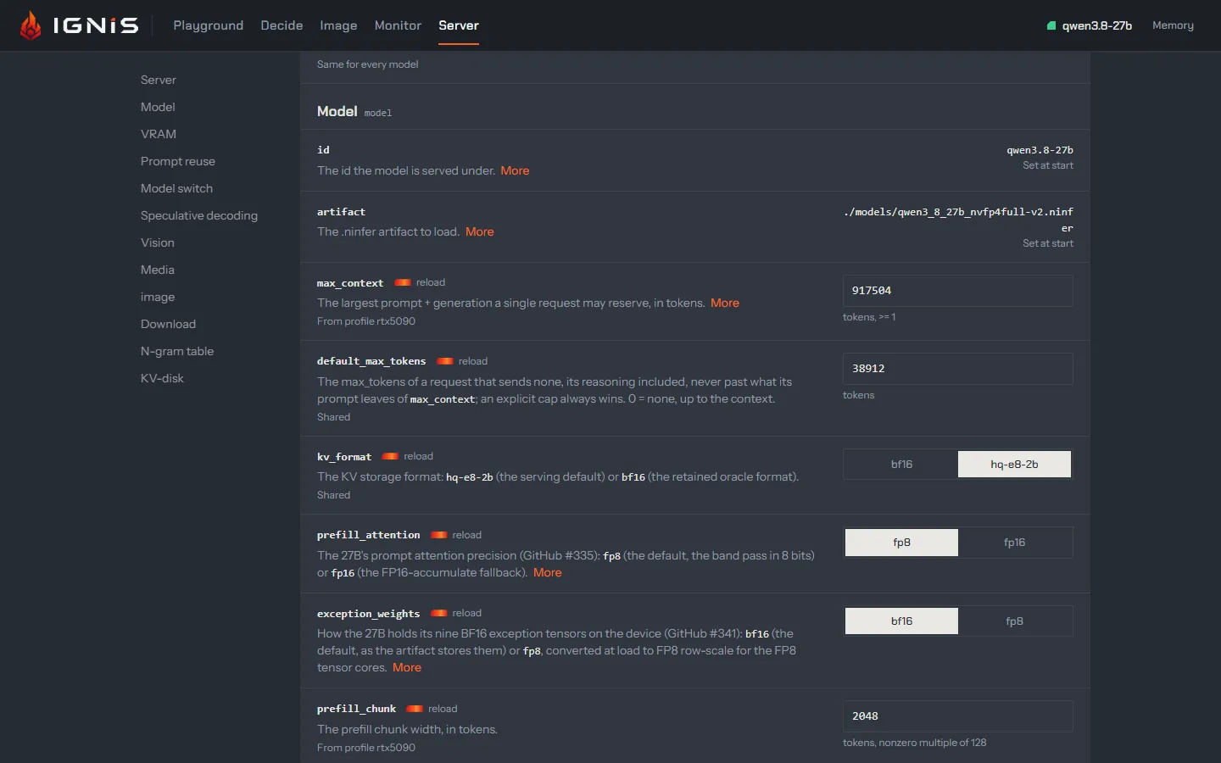Jump to KV-disk section in sidebar
The image size is (1221, 763).
point(162,378)
